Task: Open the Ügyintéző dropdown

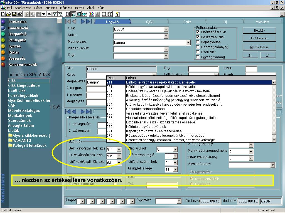Action: (x=179, y=201)
